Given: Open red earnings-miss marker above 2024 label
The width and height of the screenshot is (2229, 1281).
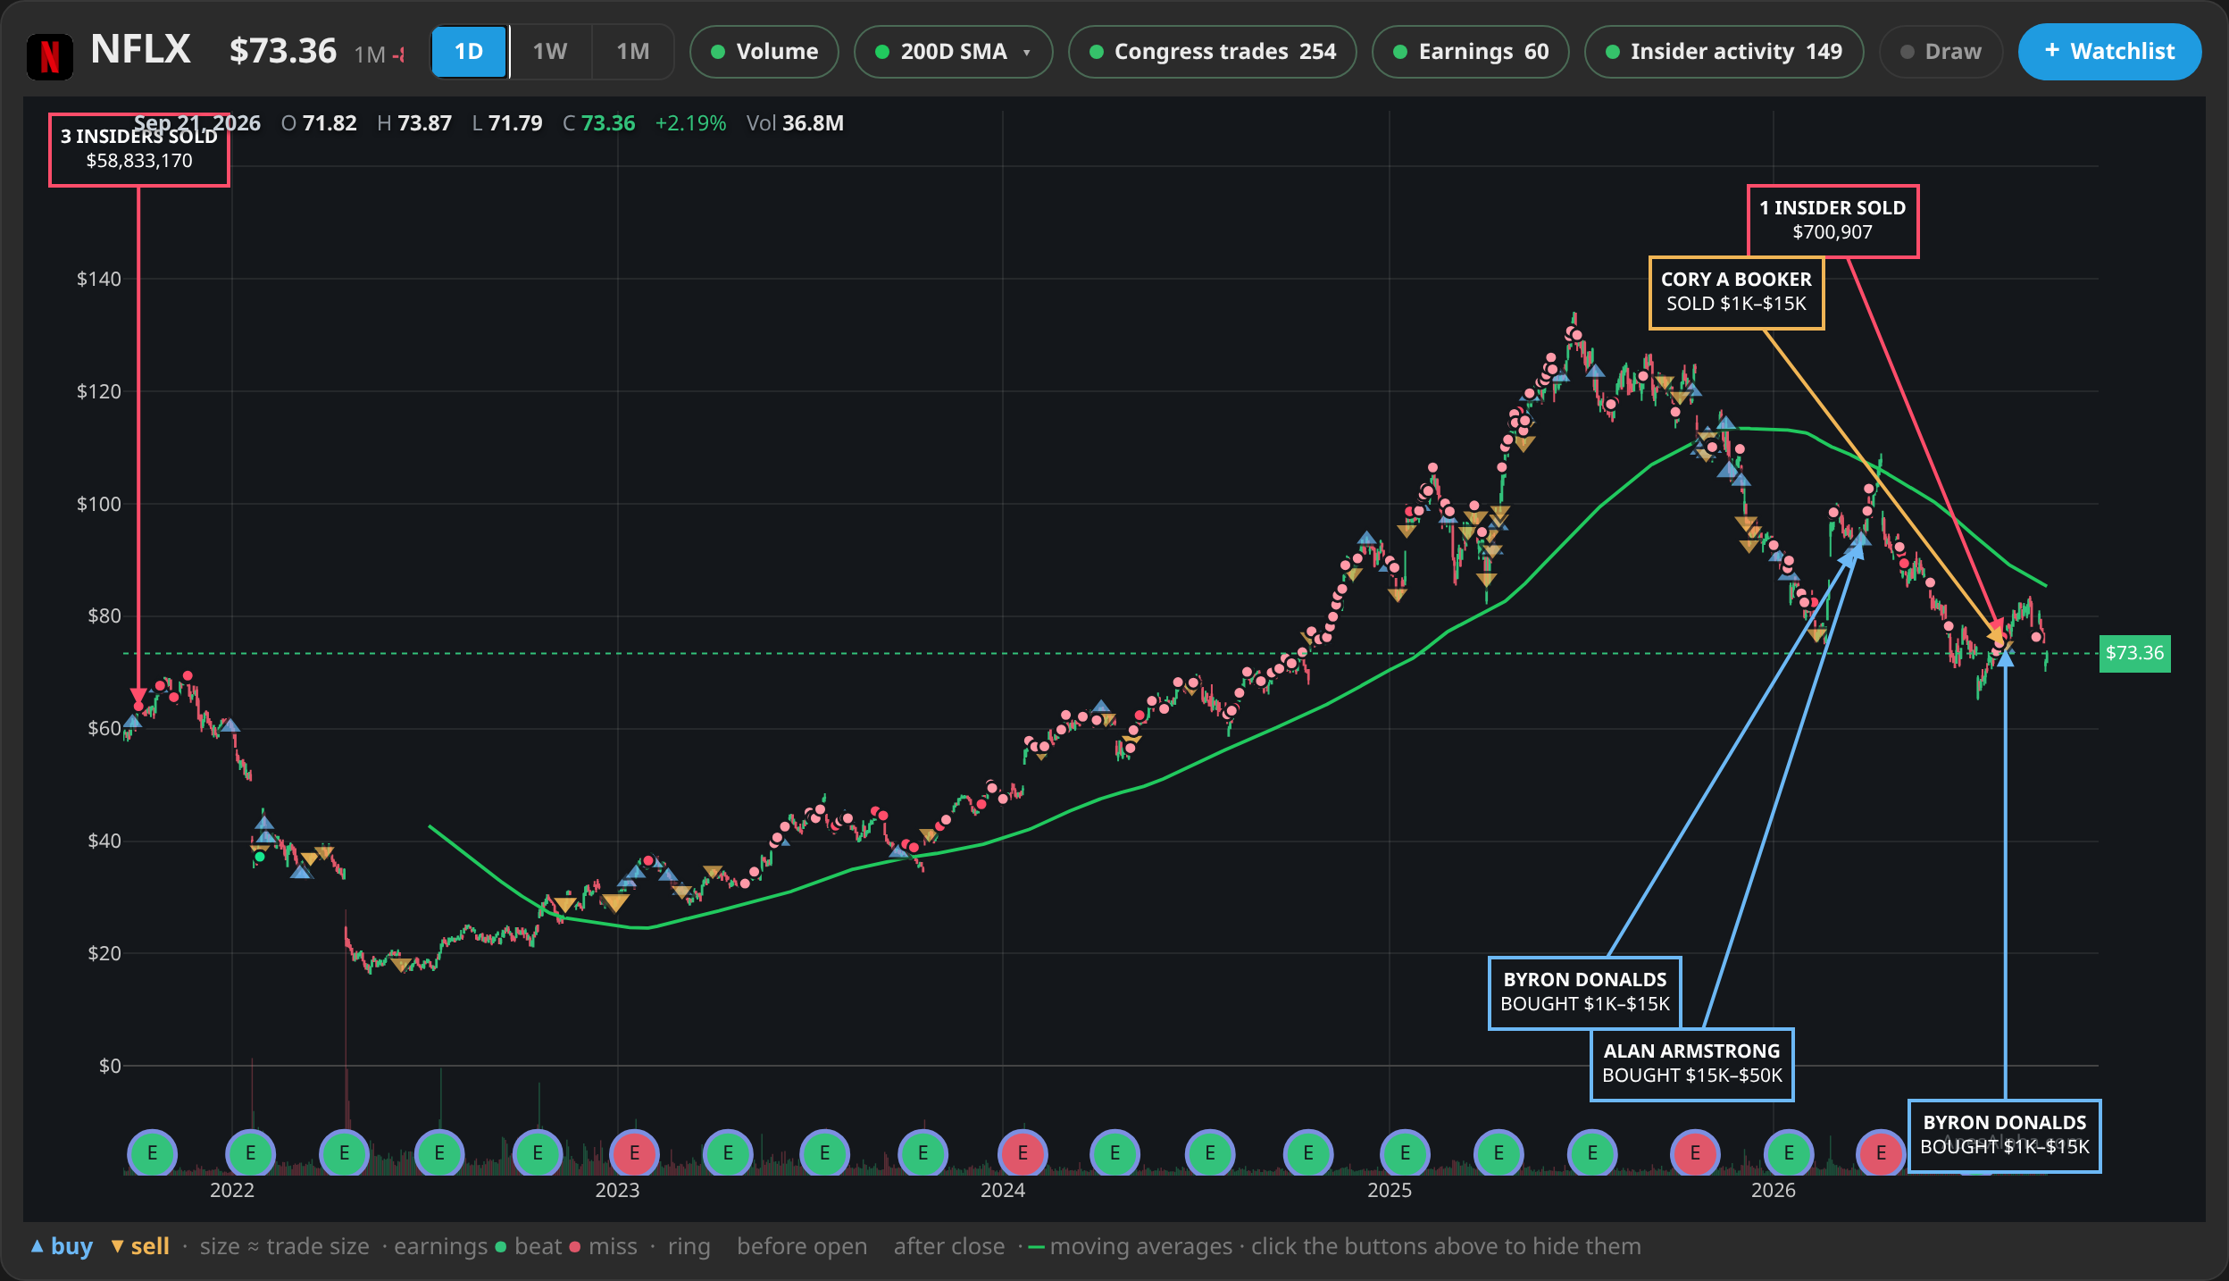Looking at the screenshot, I should click(1023, 1153).
